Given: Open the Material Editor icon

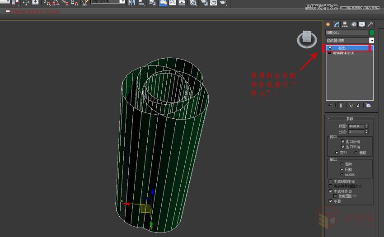Looking at the screenshot, I should tap(193, 2).
